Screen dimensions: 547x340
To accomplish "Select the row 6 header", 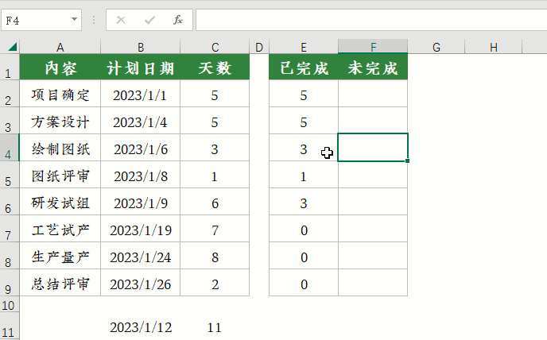I will (x=10, y=202).
